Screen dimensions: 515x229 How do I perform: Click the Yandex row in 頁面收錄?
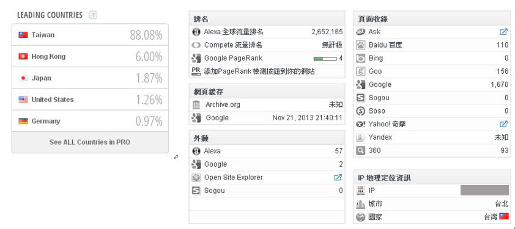coord(432,137)
